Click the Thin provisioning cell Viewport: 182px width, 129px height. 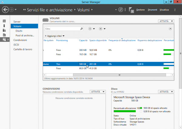[58, 64]
